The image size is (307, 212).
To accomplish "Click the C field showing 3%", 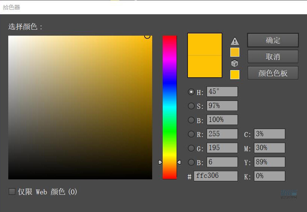I will tap(269, 134).
